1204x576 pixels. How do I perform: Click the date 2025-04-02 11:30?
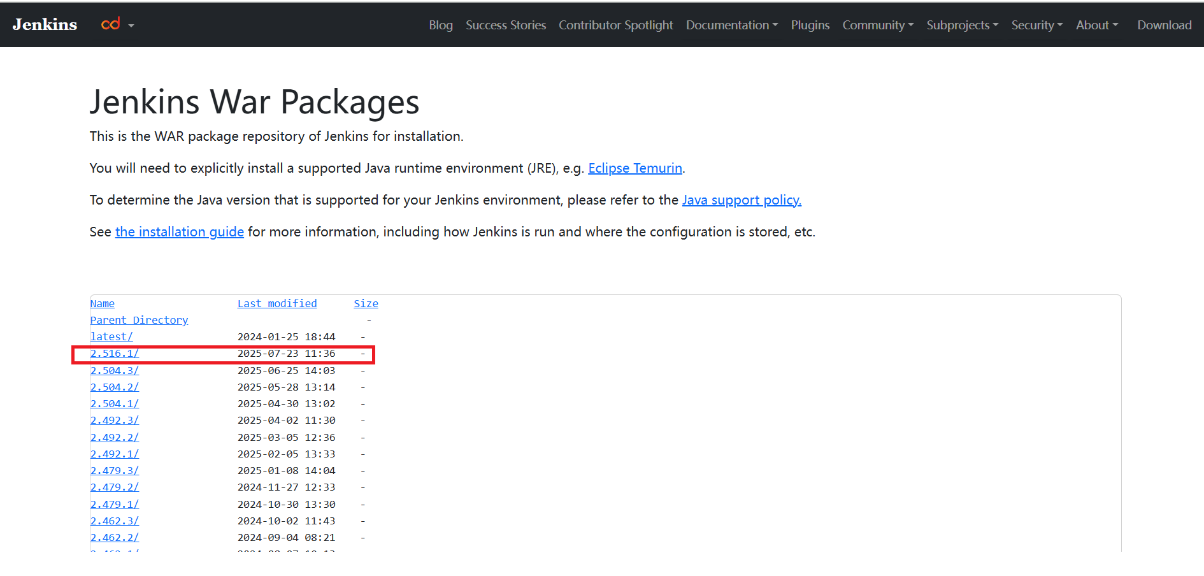pyautogui.click(x=287, y=420)
